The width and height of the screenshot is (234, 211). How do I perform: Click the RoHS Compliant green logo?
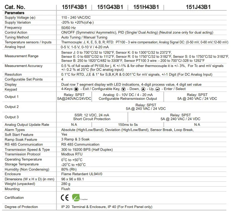point(76,198)
